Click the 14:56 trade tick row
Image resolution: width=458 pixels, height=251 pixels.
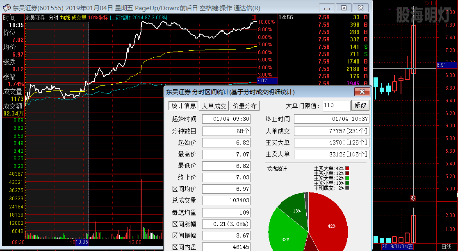pos(324,18)
